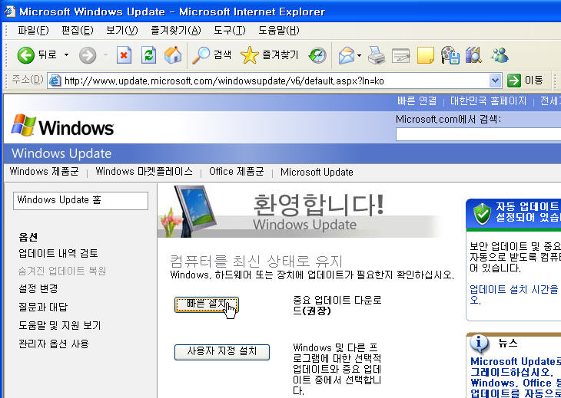Open the Windows 제품군 tab
Viewport: 561px width, 398px height.
point(44,171)
